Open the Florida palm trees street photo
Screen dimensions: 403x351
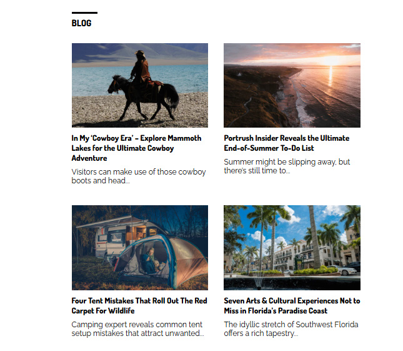[x=292, y=248]
